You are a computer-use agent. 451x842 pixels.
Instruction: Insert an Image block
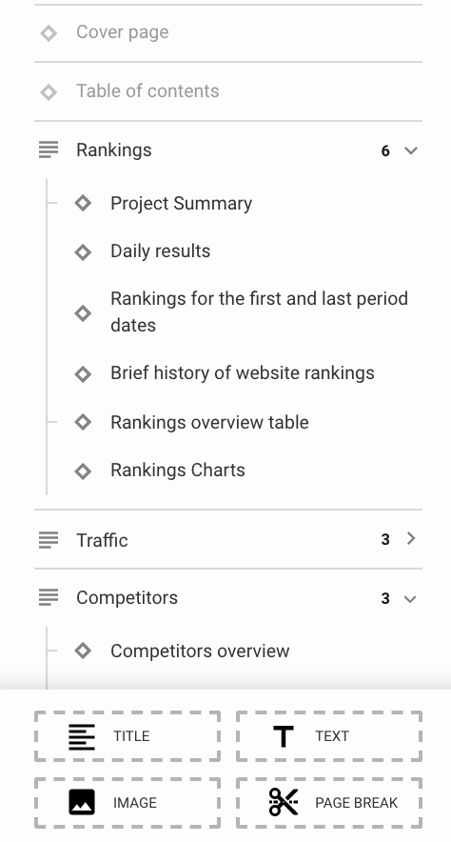127,803
